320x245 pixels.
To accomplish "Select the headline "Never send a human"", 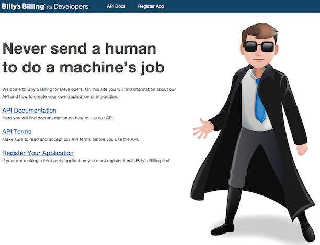I will (x=79, y=48).
